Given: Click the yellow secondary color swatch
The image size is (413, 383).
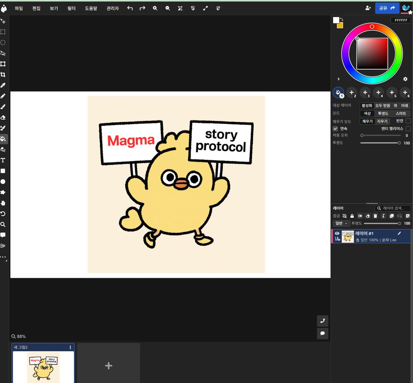Looking at the screenshot, I should click(340, 25).
